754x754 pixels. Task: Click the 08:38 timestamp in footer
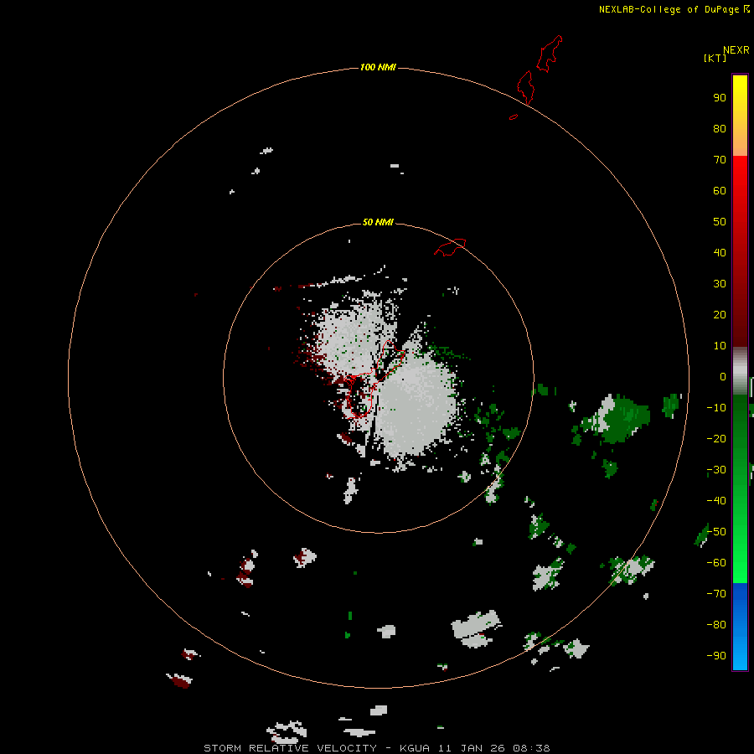pyautogui.click(x=531, y=748)
